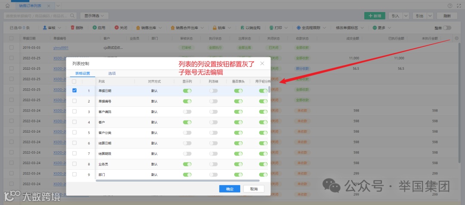Expand the 销售合并出库 dropdown chevron
The width and height of the screenshot is (465, 205).
pyautogui.click(x=202, y=28)
